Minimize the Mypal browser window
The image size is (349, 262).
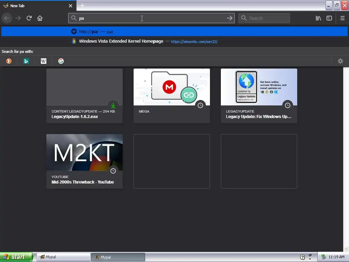click(x=329, y=5)
